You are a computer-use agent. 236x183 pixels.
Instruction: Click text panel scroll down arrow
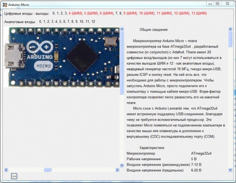pyautogui.click(x=230, y=170)
